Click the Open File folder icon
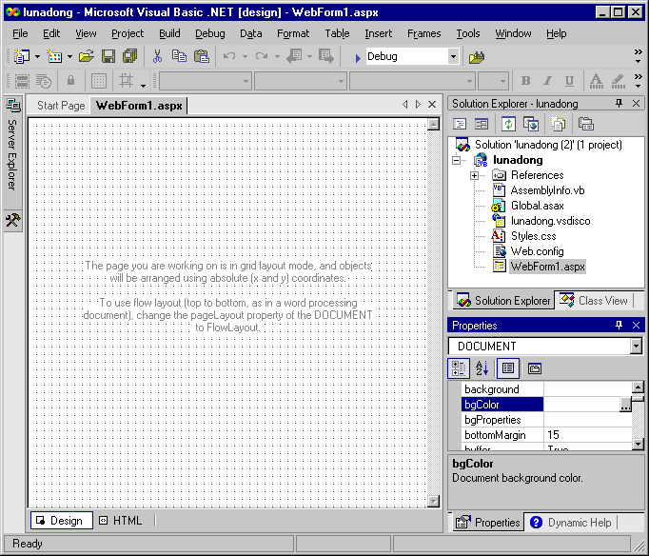Image resolution: width=649 pixels, height=556 pixels. 87,56
